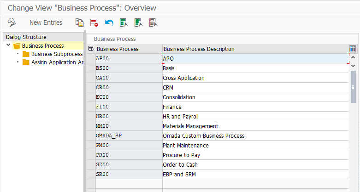
Task: Select the row selector for AP00
Action: pos(91,59)
